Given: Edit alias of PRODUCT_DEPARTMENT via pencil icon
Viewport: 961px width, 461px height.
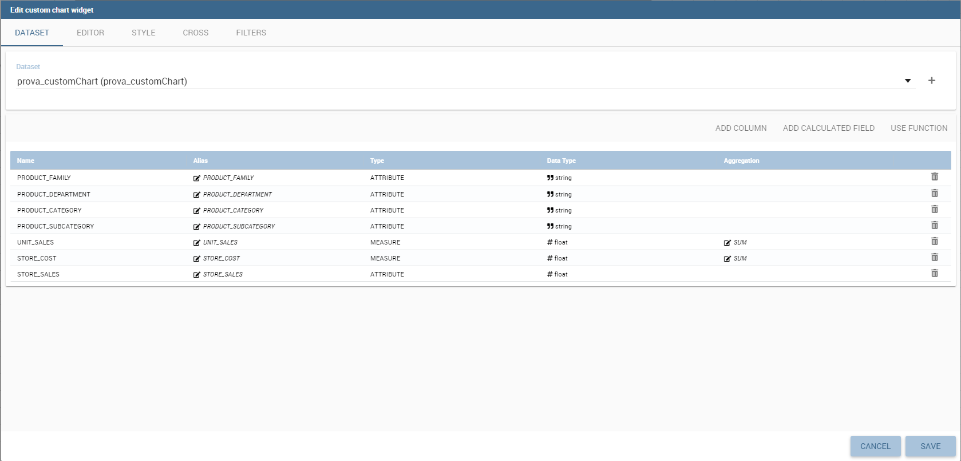Looking at the screenshot, I should (197, 195).
